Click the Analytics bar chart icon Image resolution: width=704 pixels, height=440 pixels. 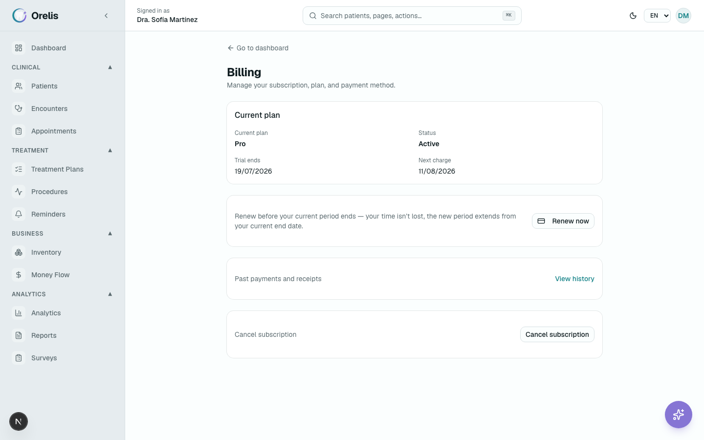point(19,313)
